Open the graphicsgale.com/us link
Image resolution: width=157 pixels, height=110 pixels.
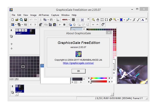point(78,63)
